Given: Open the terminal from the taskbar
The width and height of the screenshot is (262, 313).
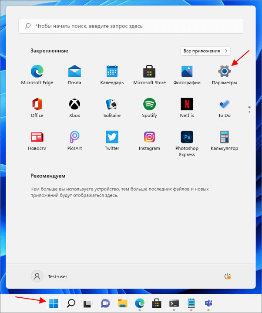Looking at the screenshot, I should point(174,303).
